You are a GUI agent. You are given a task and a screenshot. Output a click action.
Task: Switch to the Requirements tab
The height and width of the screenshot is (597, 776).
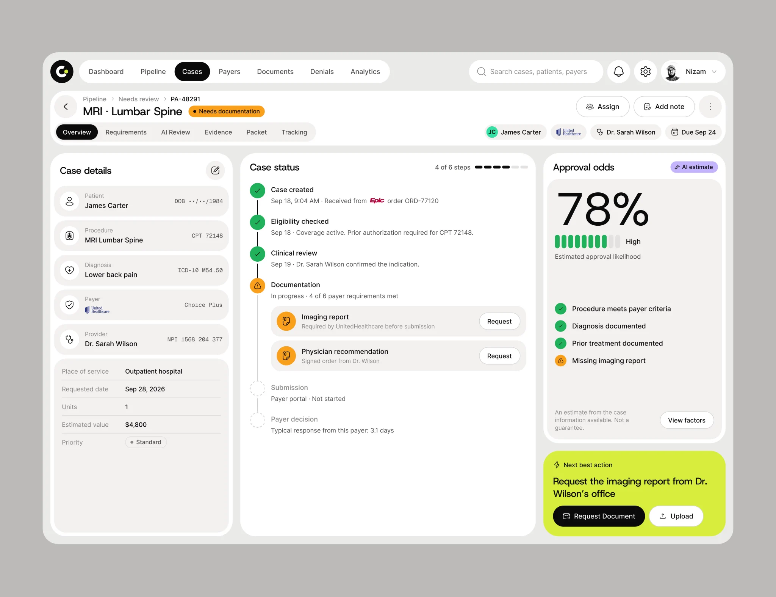click(126, 132)
